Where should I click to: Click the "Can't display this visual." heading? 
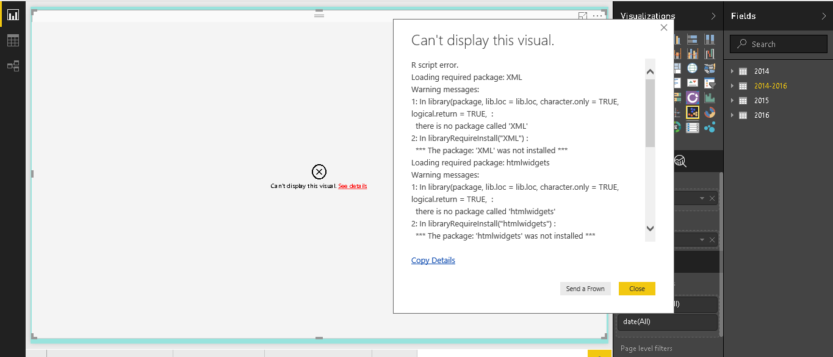[x=483, y=40]
